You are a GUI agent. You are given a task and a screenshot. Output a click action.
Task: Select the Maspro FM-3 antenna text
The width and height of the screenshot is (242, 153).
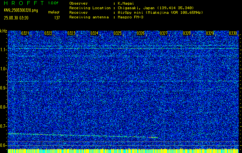[130, 17]
